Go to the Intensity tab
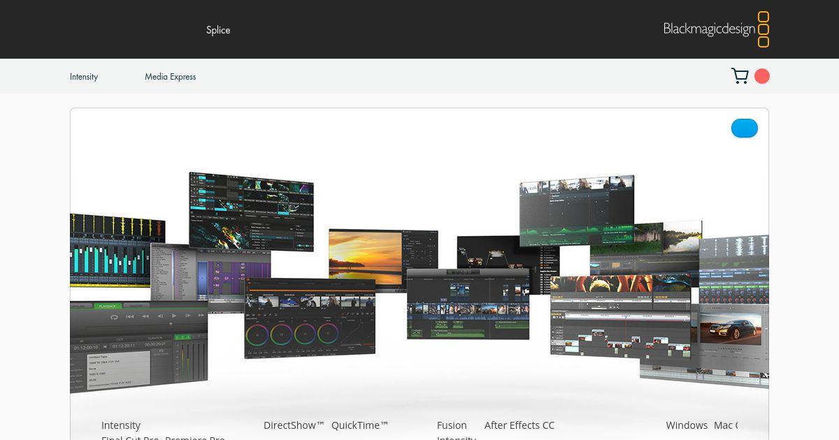Viewport: 839px width, 440px height. [x=84, y=77]
